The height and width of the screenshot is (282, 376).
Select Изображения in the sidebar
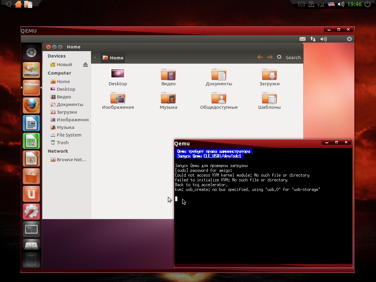(x=69, y=120)
